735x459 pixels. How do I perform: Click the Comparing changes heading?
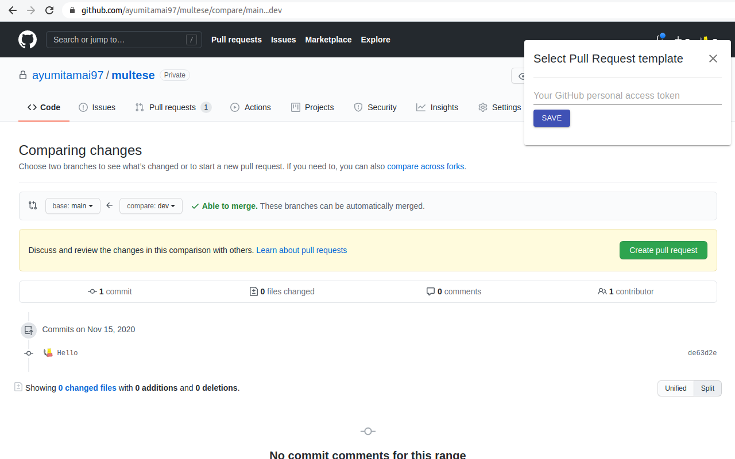tap(80, 150)
